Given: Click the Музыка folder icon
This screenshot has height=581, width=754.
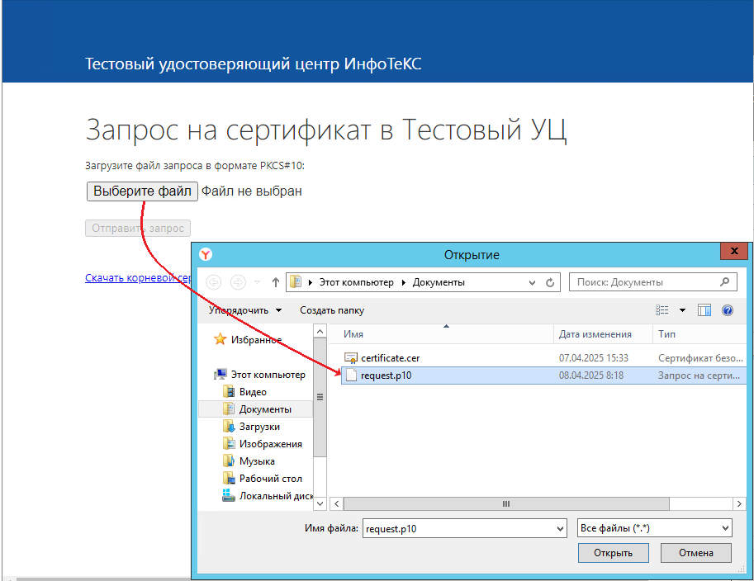Looking at the screenshot, I should 229,461.
